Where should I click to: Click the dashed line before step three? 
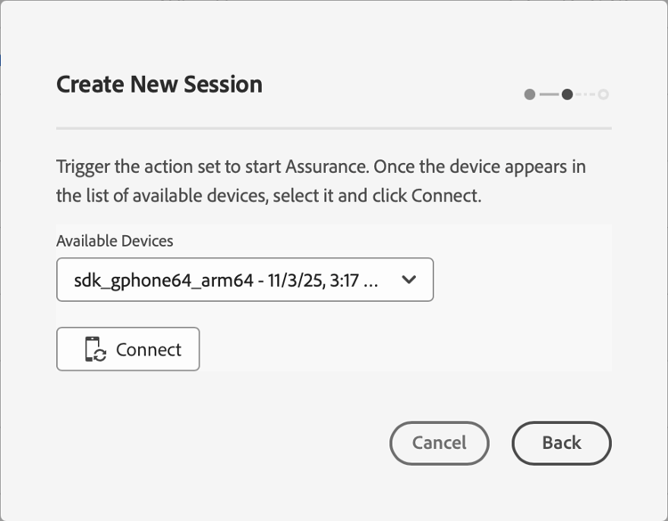(x=585, y=94)
